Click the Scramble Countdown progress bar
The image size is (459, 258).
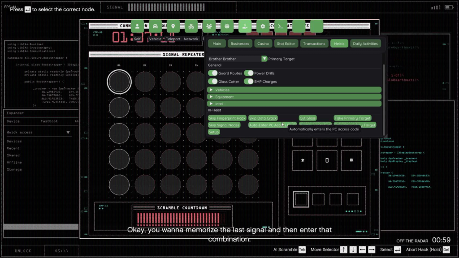182,219
